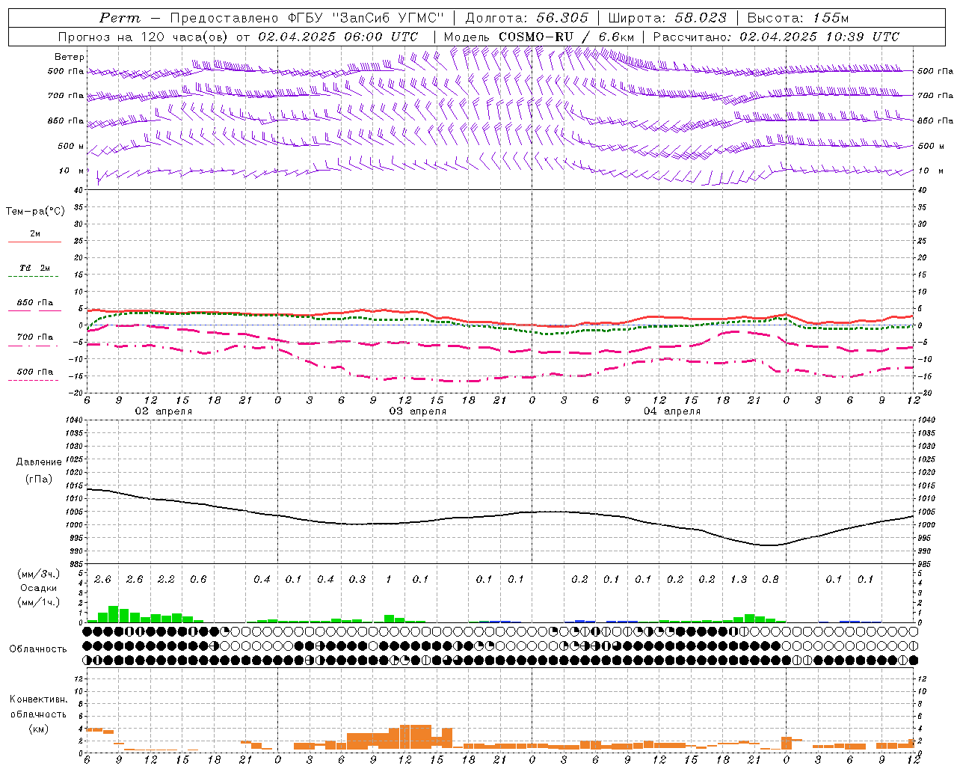Click the "Td 2м" dew point legend entry

(x=35, y=268)
